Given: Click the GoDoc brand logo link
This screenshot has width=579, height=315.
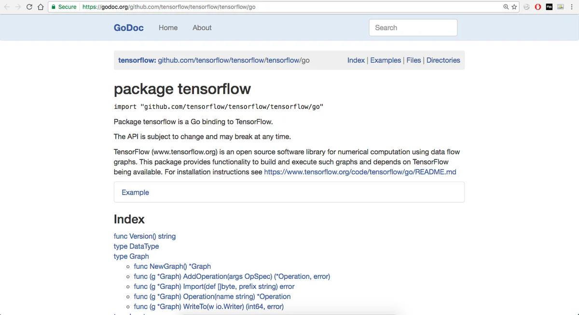Looking at the screenshot, I should point(128,27).
